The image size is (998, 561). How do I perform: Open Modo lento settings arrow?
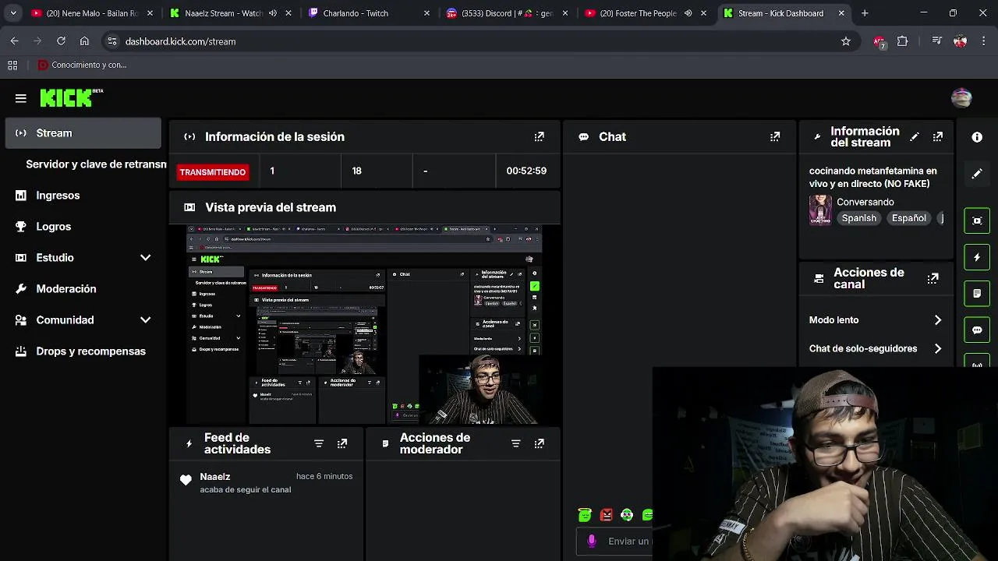[938, 320]
